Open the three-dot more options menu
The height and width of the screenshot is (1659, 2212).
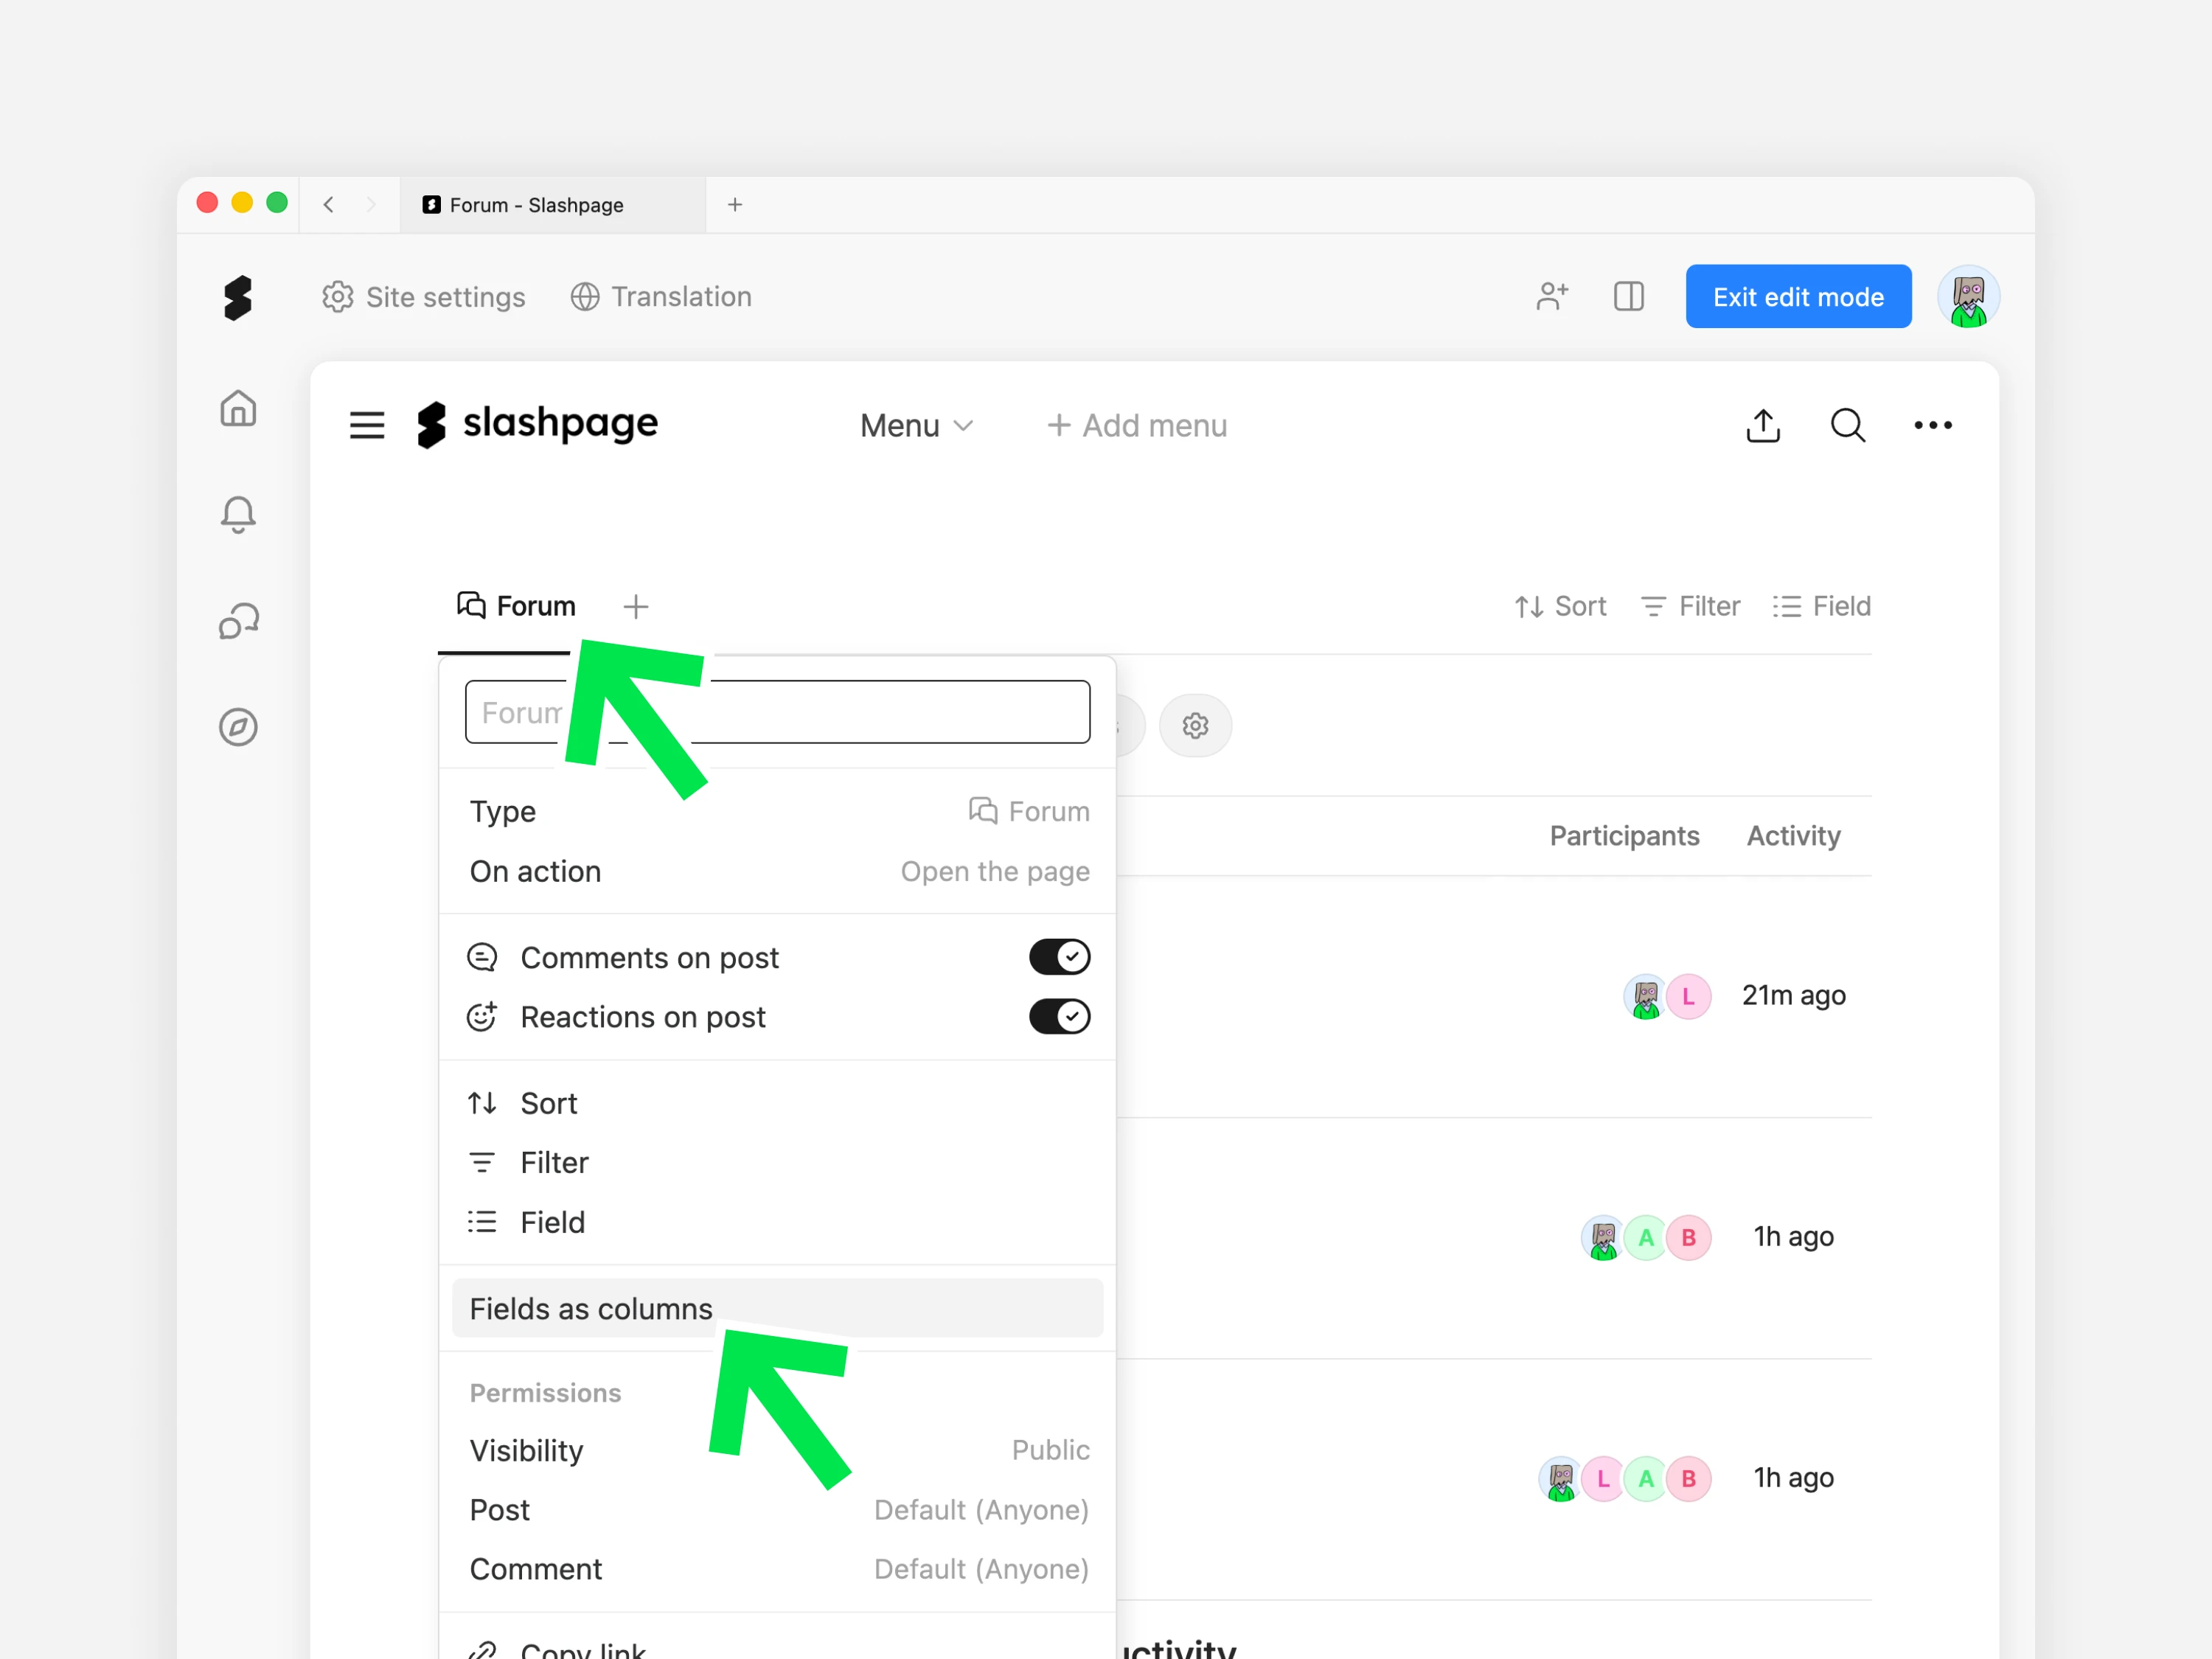1932,426
